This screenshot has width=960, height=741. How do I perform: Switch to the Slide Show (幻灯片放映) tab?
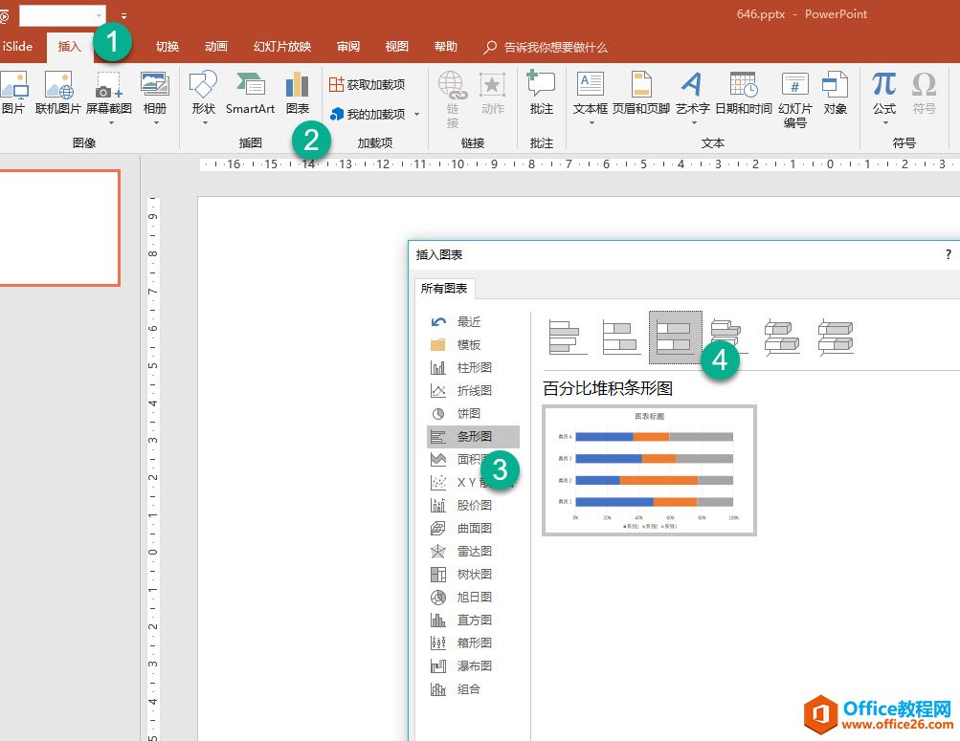[282, 47]
